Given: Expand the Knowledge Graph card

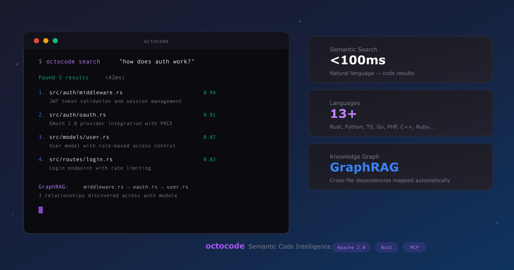Looking at the screenshot, I should pyautogui.click(x=400, y=167).
